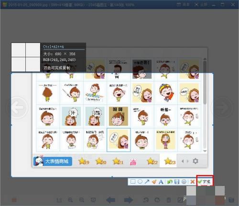239x206 pixels.
Task: Go to previous image with large left arrow
Action: tap(17, 108)
